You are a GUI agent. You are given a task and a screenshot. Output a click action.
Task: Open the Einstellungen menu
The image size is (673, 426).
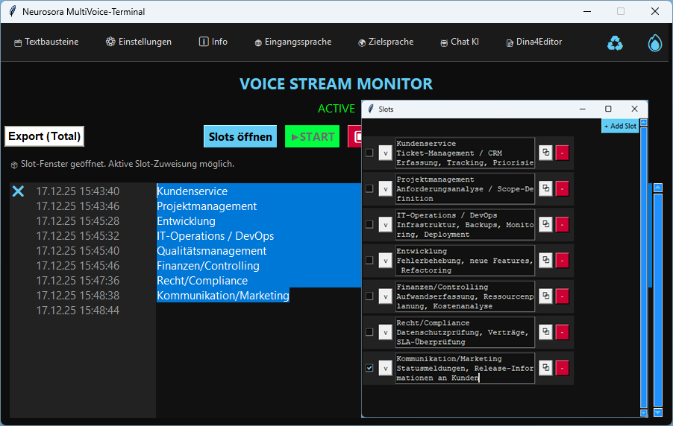pyautogui.click(x=139, y=42)
